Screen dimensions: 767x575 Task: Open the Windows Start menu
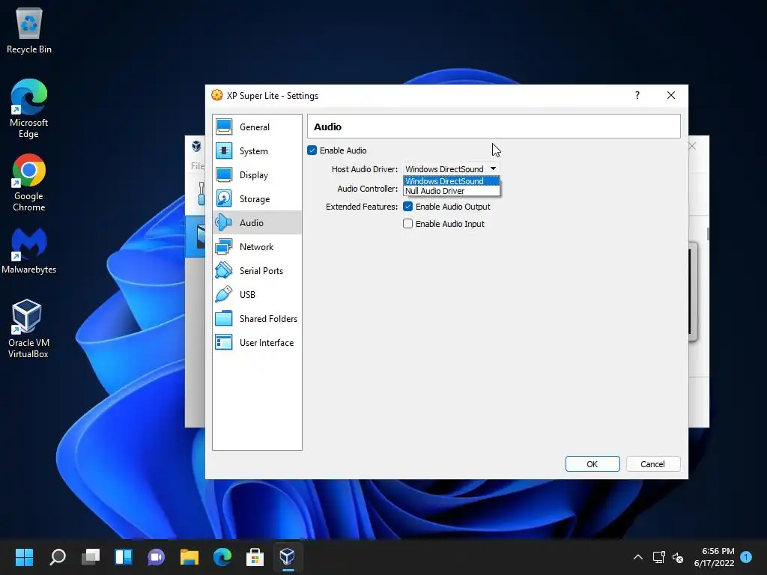tap(24, 557)
